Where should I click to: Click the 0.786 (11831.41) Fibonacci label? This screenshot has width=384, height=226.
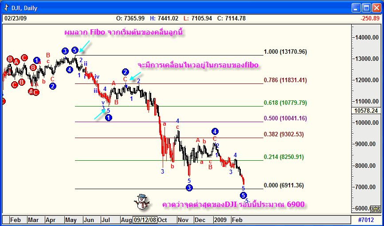(x=285, y=80)
